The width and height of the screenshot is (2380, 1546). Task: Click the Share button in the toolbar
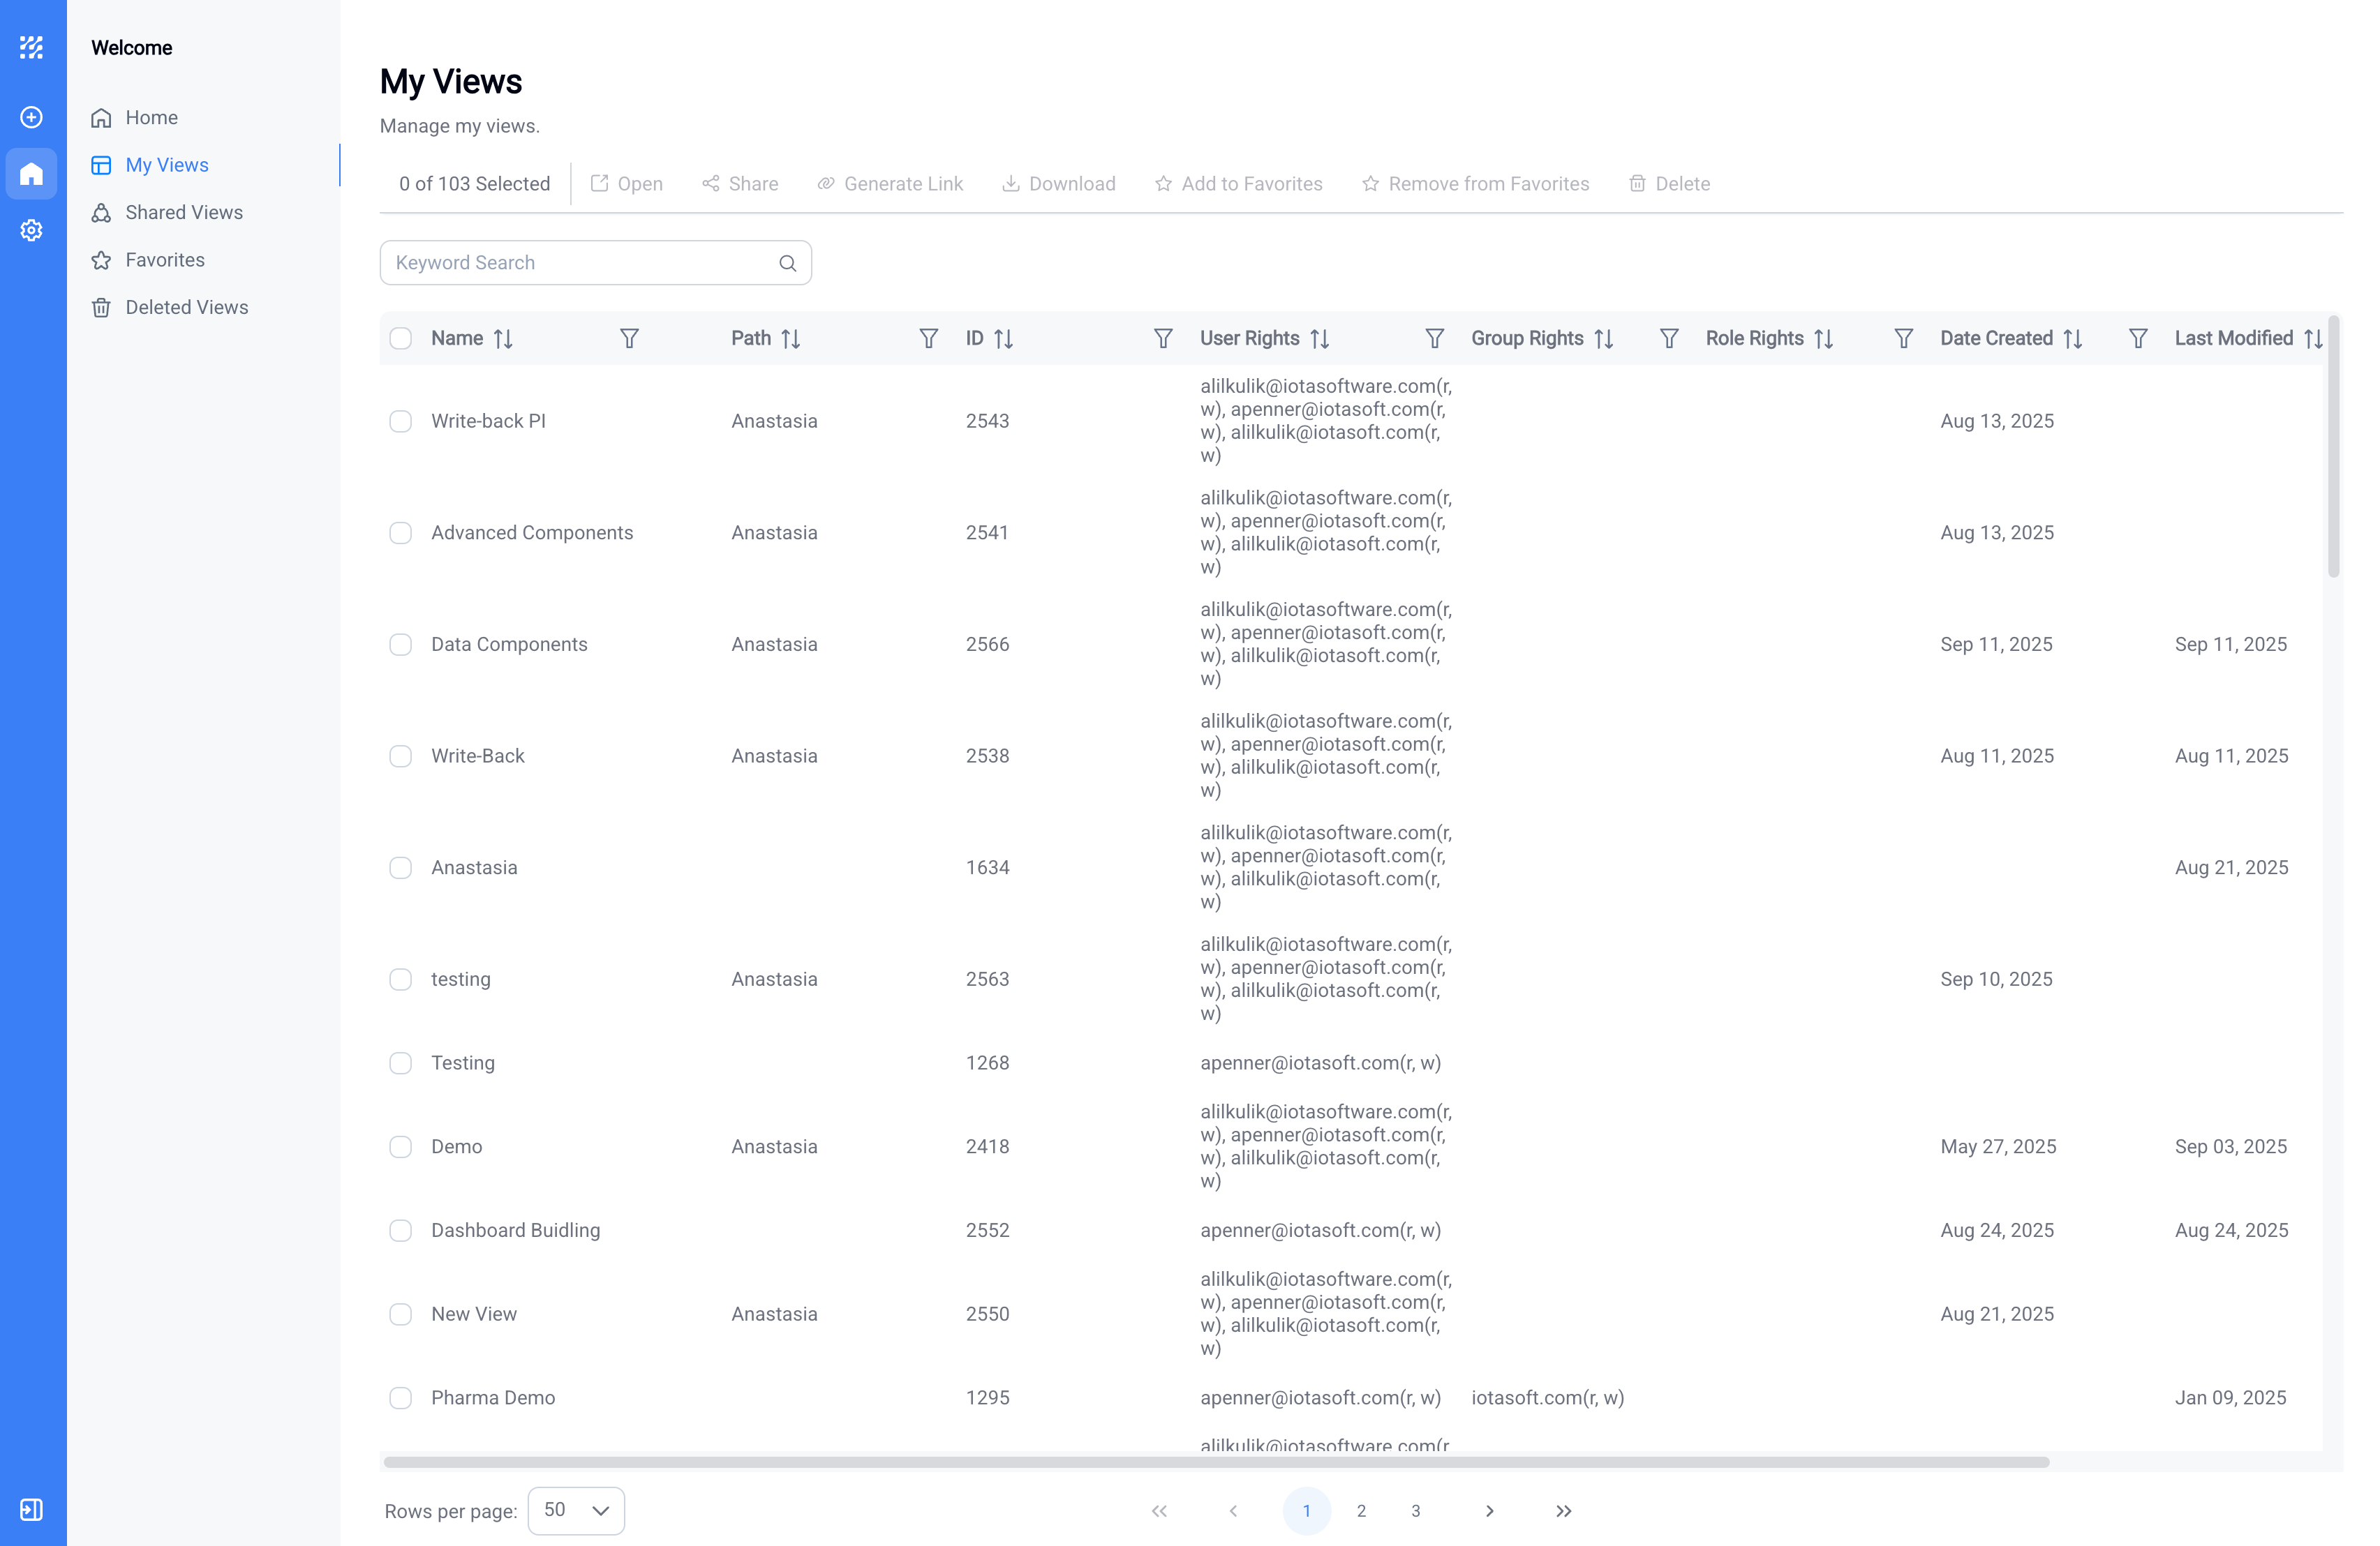tap(739, 183)
